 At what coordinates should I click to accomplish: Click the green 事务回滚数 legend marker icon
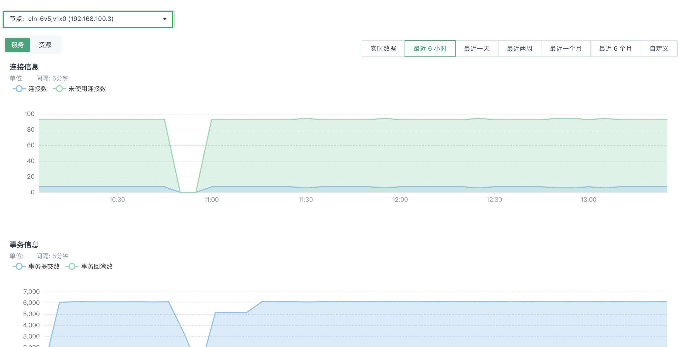[x=72, y=266]
